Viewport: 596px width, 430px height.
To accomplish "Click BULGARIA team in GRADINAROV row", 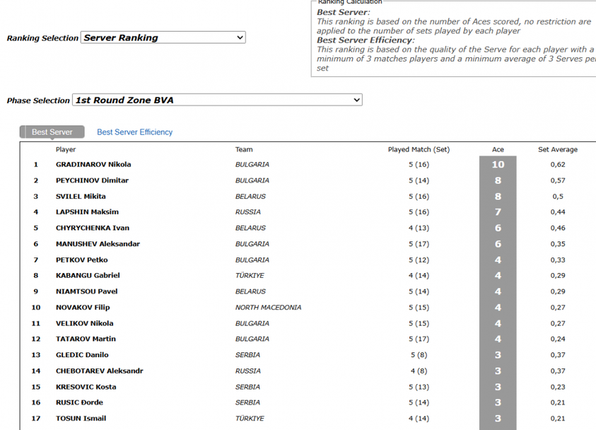I will (x=252, y=164).
